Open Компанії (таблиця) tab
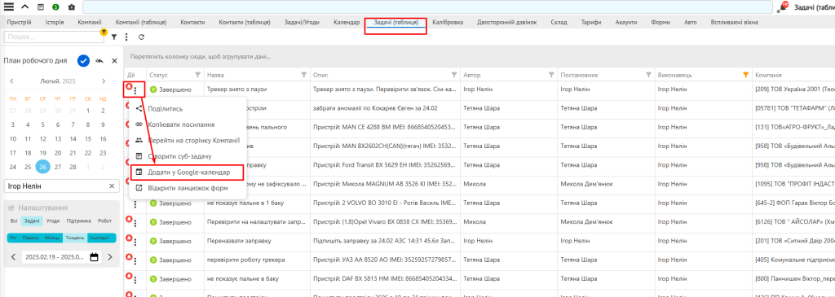The height and width of the screenshot is (297, 835). coord(141,22)
